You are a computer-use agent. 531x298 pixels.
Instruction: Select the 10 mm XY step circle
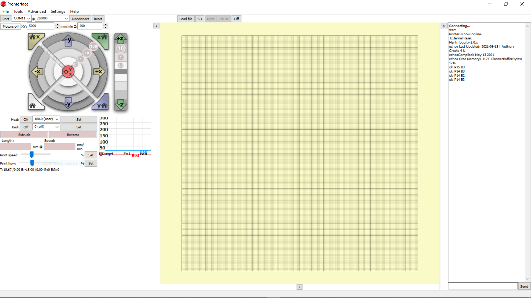pyautogui.click(x=87, y=53)
